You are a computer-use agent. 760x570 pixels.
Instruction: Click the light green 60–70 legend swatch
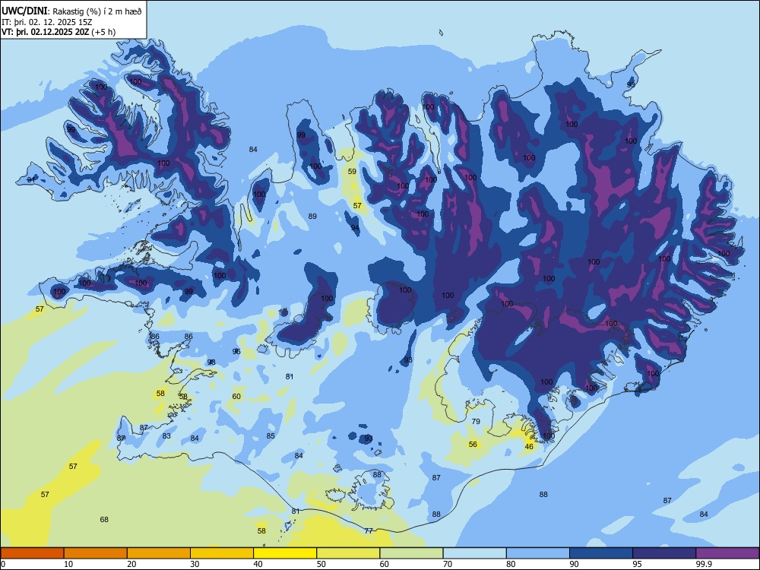pos(411,553)
